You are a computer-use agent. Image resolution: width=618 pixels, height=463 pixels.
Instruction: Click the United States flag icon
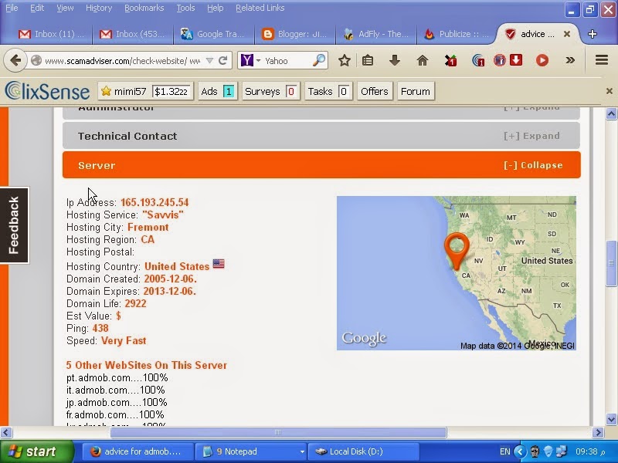point(219,263)
